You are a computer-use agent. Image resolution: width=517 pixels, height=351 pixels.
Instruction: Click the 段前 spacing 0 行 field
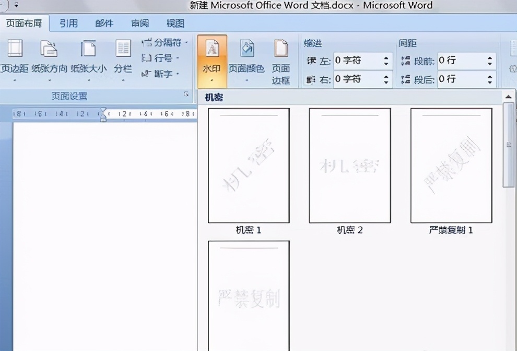[461, 61]
